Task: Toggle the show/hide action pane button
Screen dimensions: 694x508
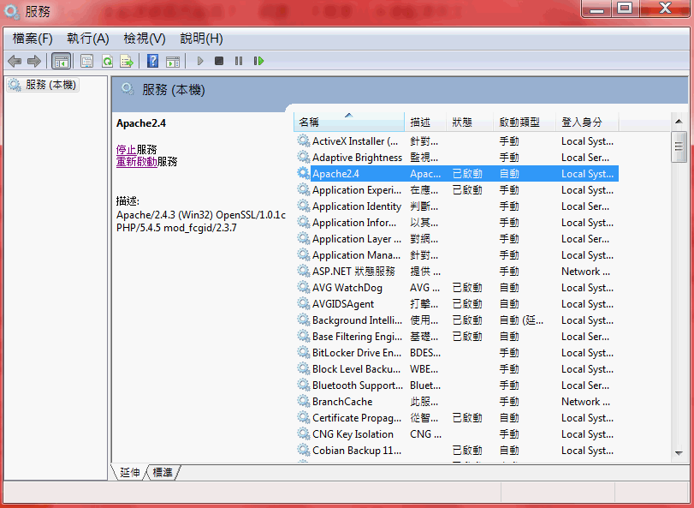Action: coord(173,61)
